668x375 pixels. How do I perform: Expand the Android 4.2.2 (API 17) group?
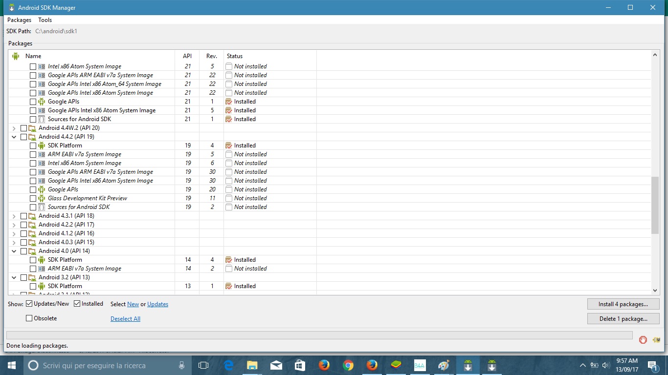[x=14, y=225]
